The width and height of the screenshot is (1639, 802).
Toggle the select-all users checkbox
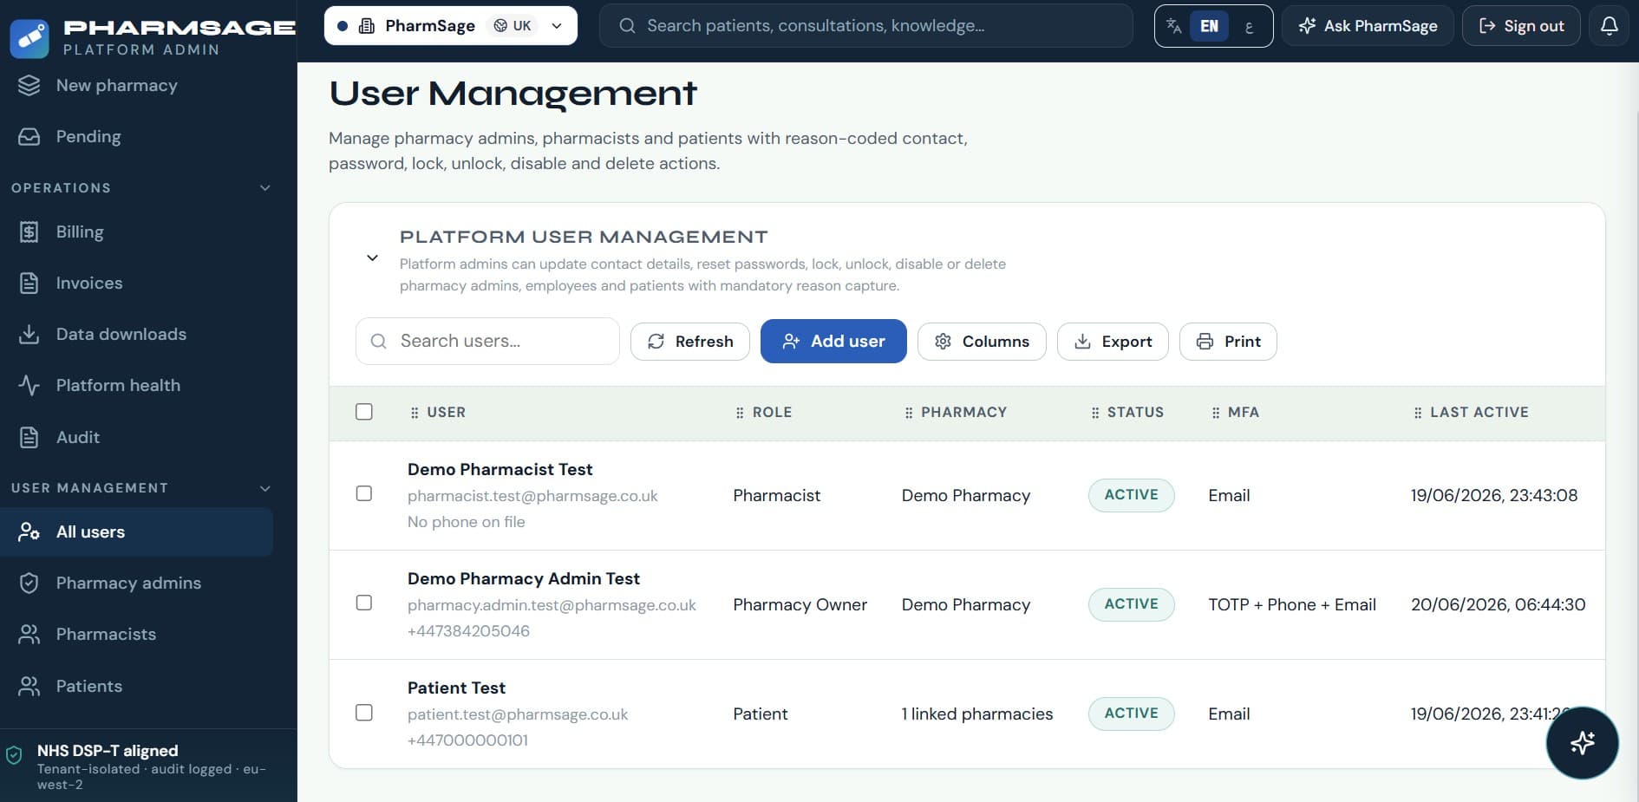(364, 412)
